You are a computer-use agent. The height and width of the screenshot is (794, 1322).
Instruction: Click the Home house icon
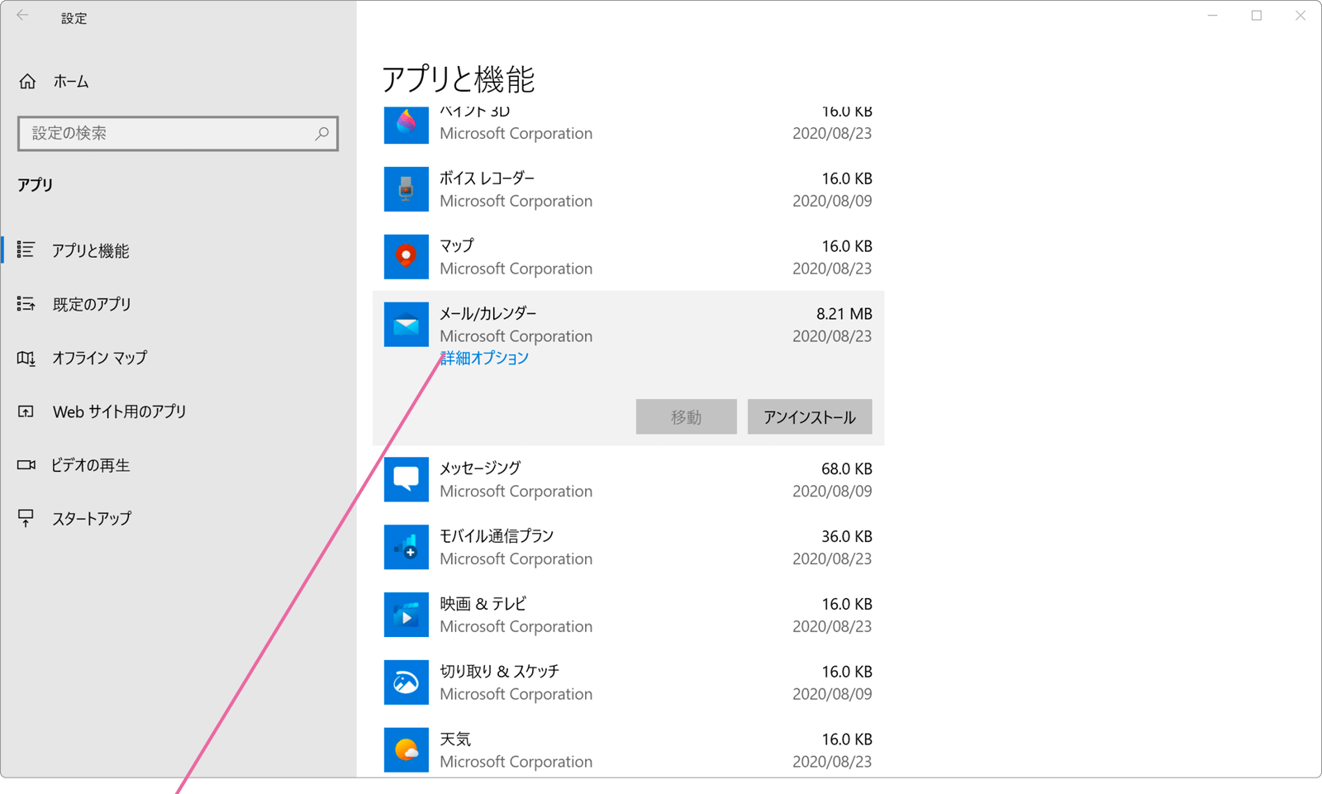(27, 81)
